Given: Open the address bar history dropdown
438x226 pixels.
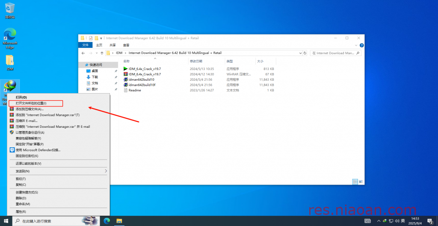Looking at the screenshot, I should coord(300,53).
